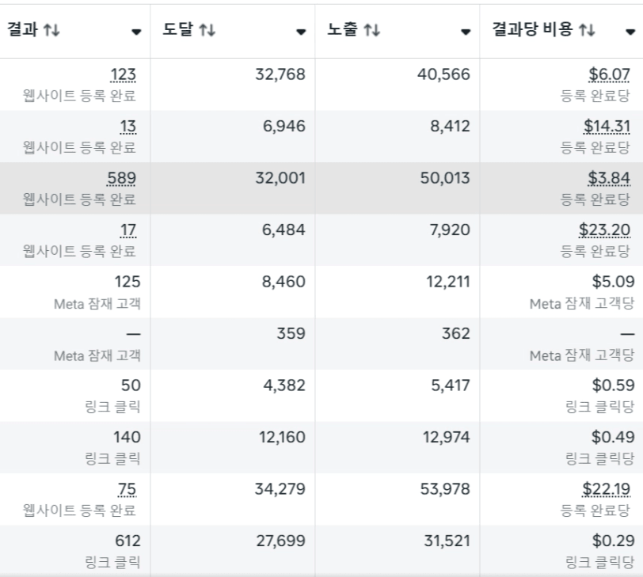Open 결과 column dropdown menu
This screenshot has height=577, width=643.
coord(136,32)
